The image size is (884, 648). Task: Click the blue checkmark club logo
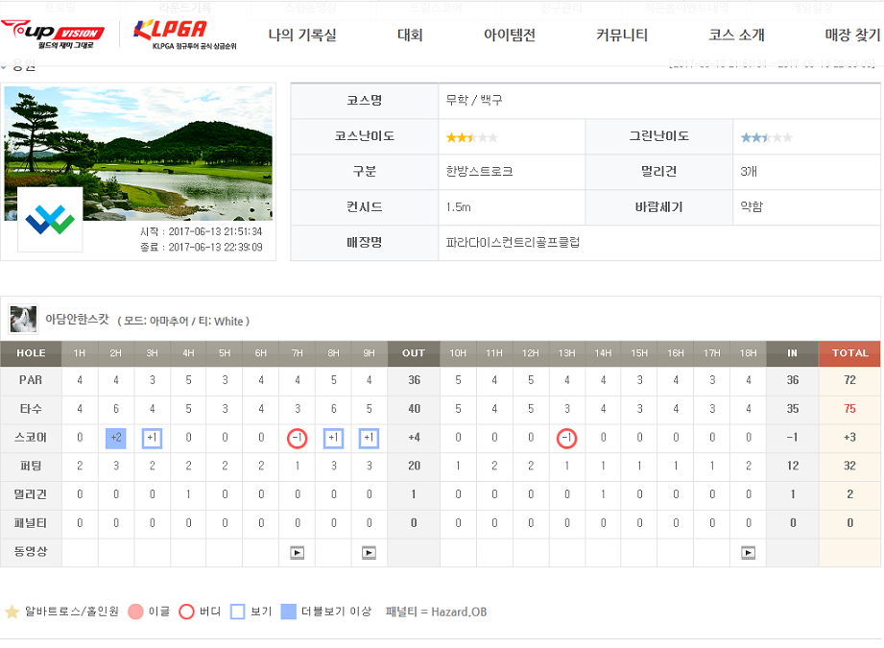click(50, 220)
